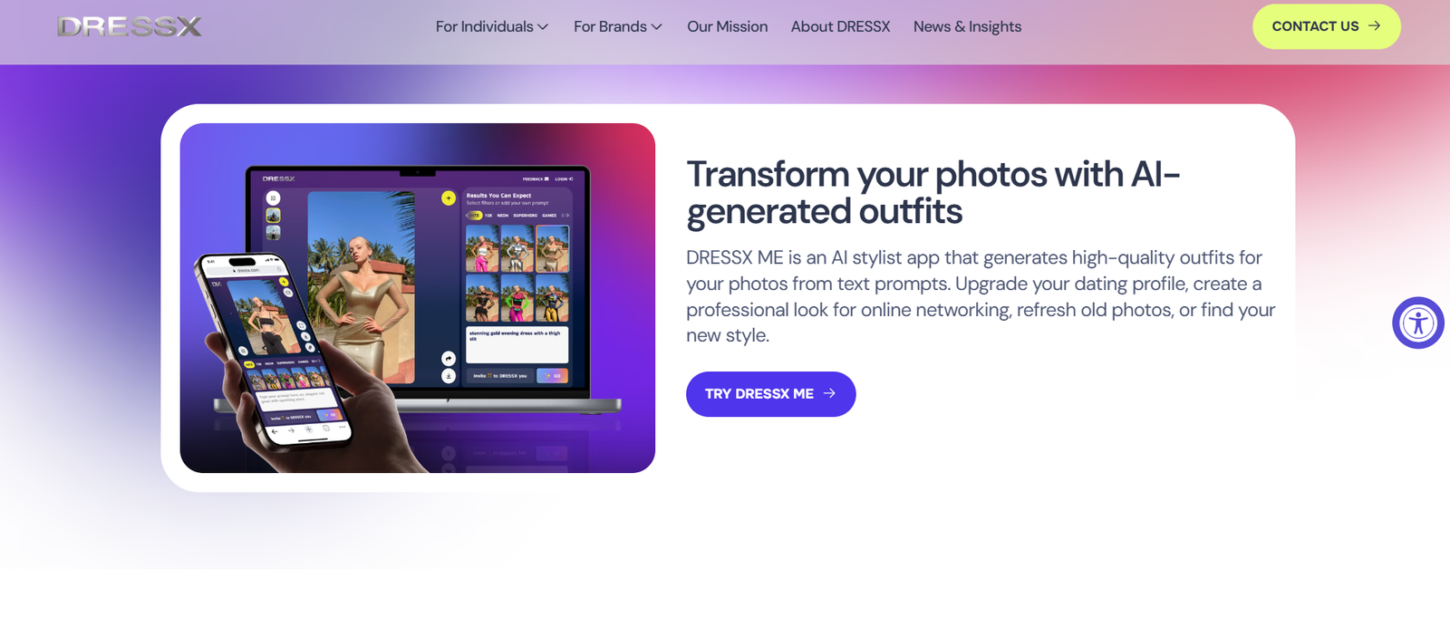This screenshot has width=1450, height=617.
Task: Click the Try DRESSX ME button
Action: (x=771, y=394)
